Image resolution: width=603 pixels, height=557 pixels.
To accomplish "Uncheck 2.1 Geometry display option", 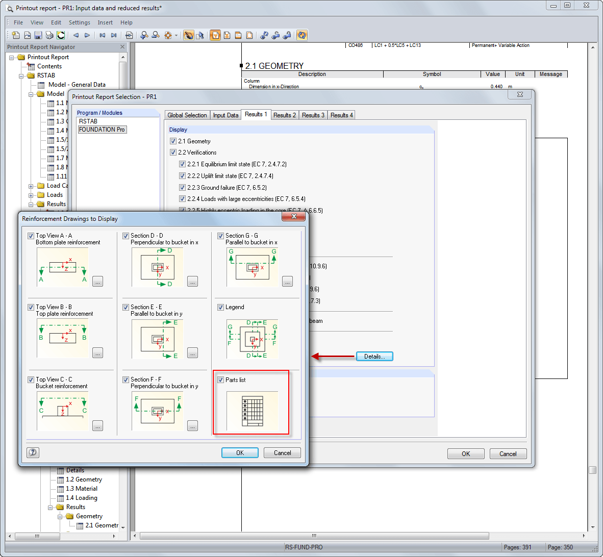I will (173, 141).
